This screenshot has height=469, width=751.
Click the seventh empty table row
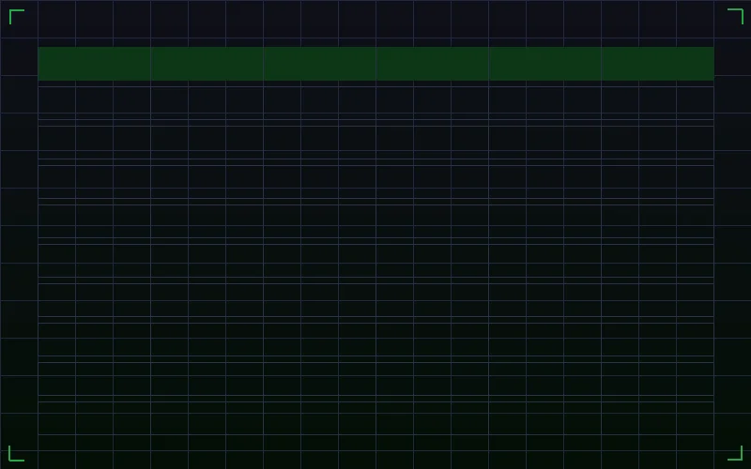375,340
